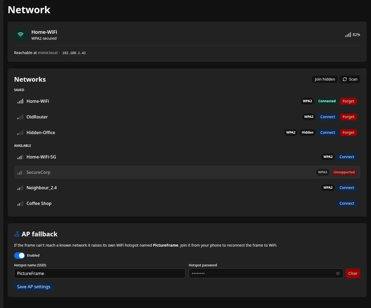Click the green WiFi status icon
The height and width of the screenshot is (308, 371).
pyautogui.click(x=21, y=35)
